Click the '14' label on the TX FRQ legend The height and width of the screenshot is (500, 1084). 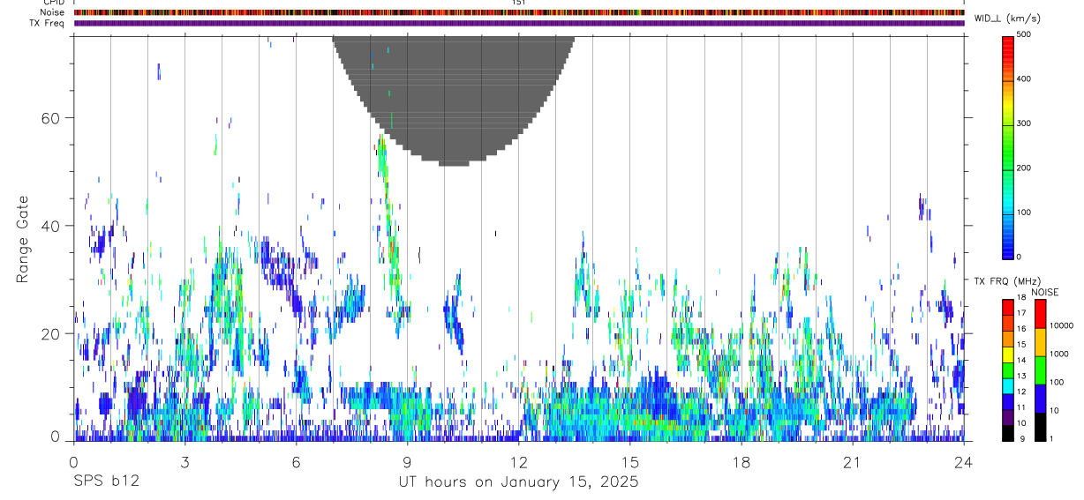coord(1020,361)
